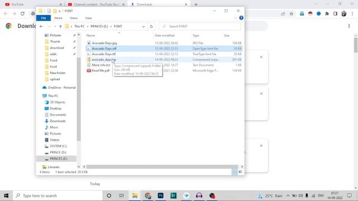The width and height of the screenshot is (358, 201).
Task: Open the address bar history dropdown
Action: [143, 26]
